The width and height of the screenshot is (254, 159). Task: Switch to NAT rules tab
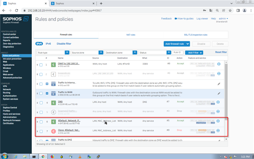(x=131, y=35)
